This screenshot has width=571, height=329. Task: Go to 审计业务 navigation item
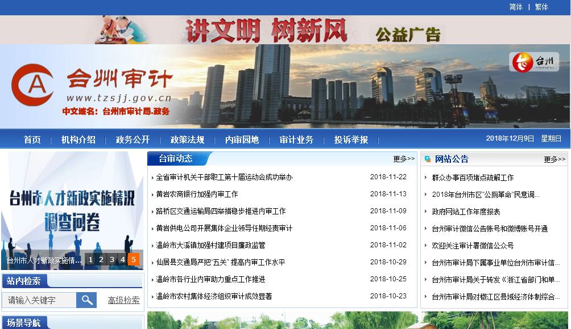pos(296,140)
